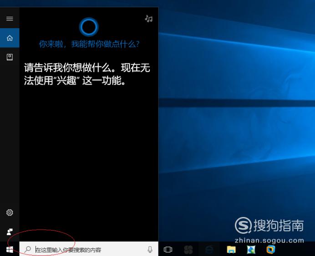The height and width of the screenshot is (256, 315).
Task: Open Cortana settings gear
Action: pyautogui.click(x=10, y=212)
